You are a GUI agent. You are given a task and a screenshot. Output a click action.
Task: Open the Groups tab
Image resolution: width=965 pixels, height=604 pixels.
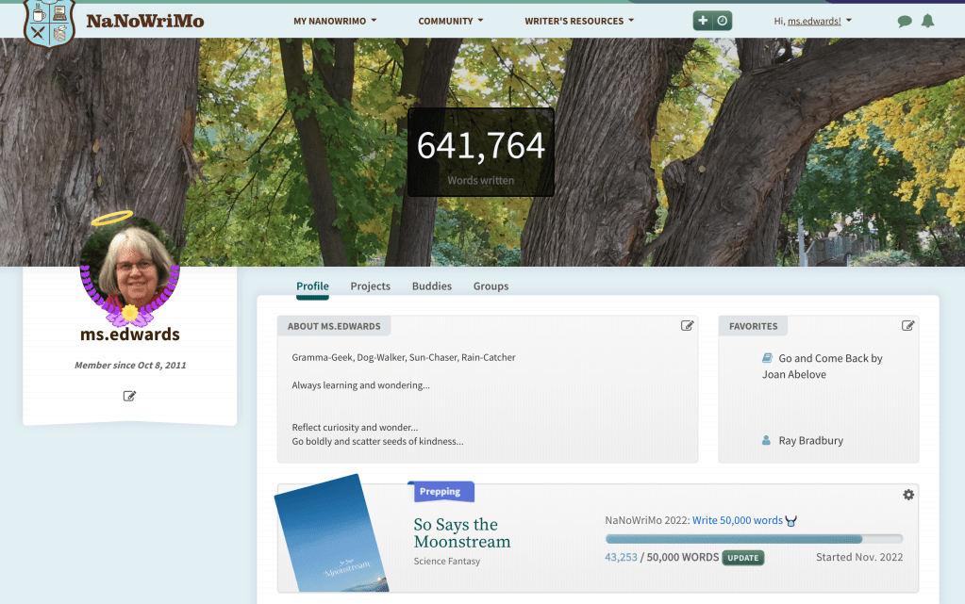(x=491, y=286)
